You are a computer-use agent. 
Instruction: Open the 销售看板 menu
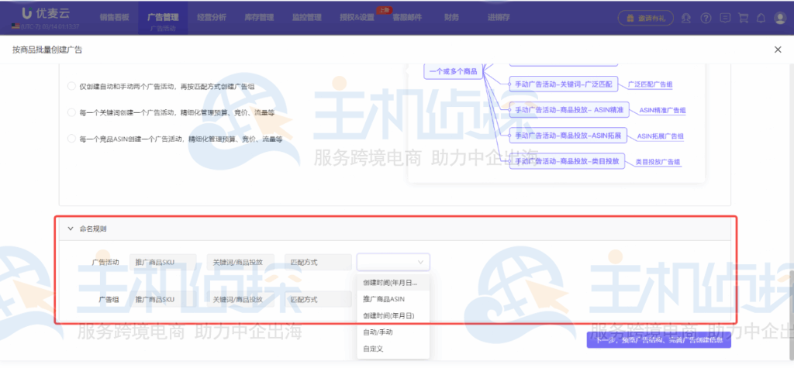tap(115, 18)
